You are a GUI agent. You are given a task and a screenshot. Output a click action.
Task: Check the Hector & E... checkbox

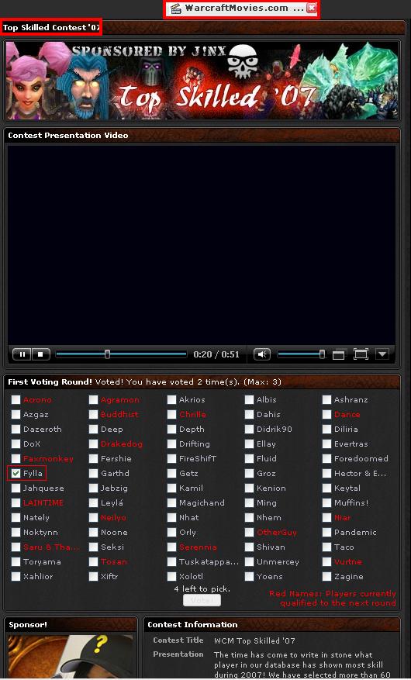click(x=326, y=474)
